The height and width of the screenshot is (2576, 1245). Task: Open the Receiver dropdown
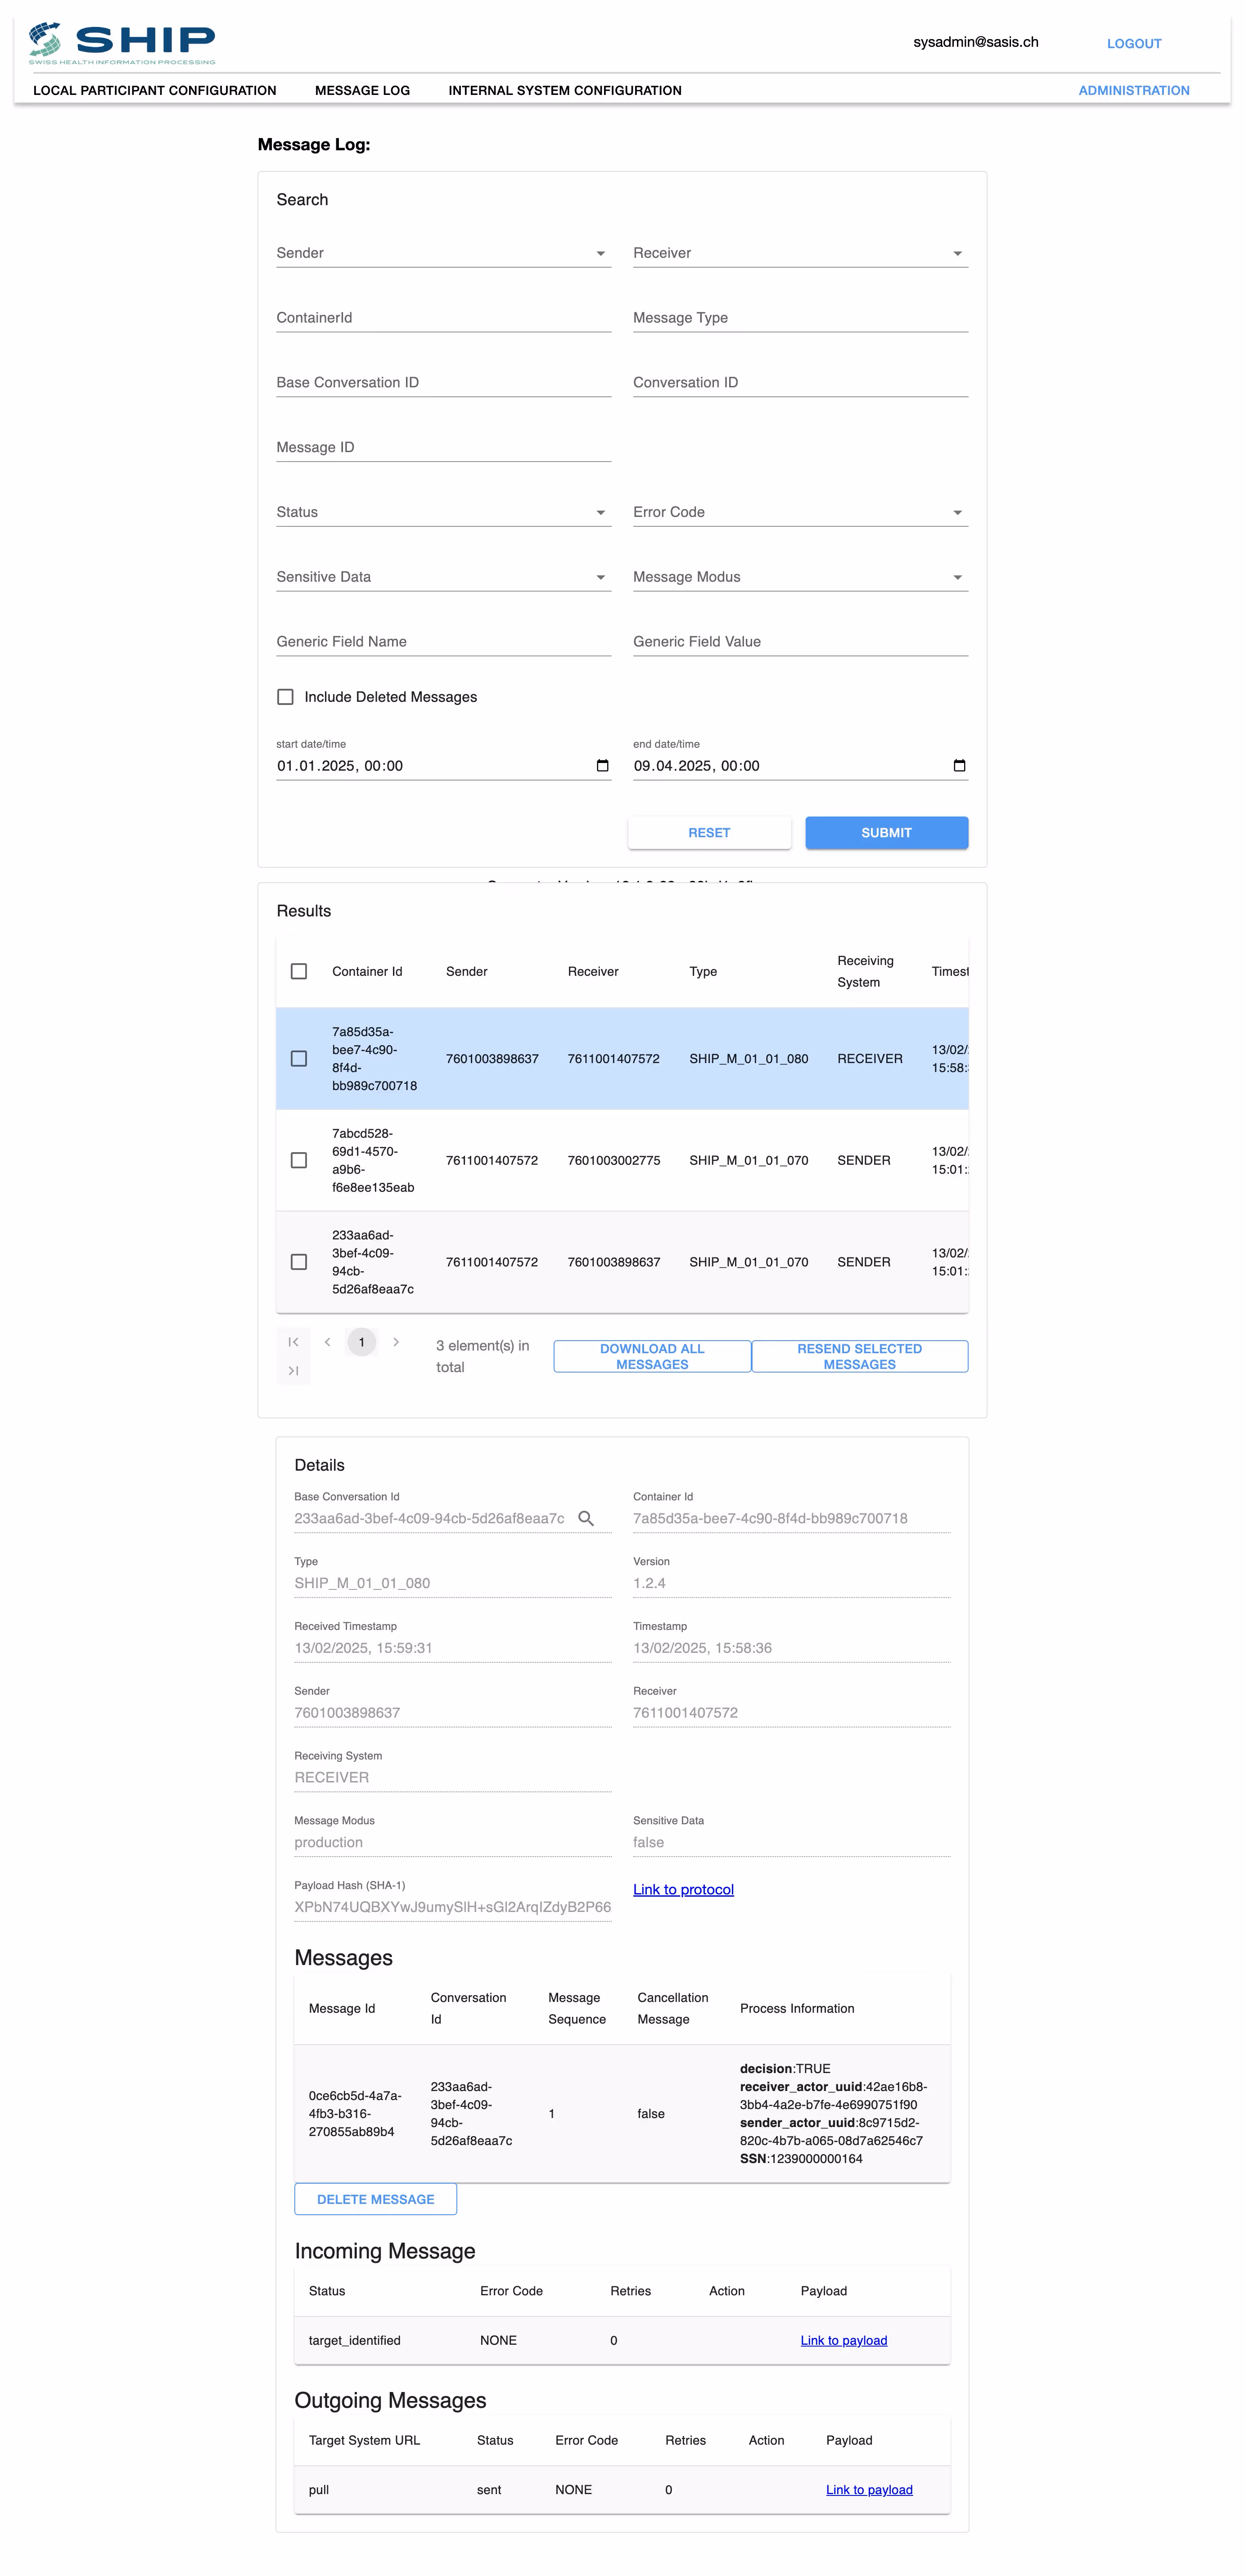pos(801,253)
